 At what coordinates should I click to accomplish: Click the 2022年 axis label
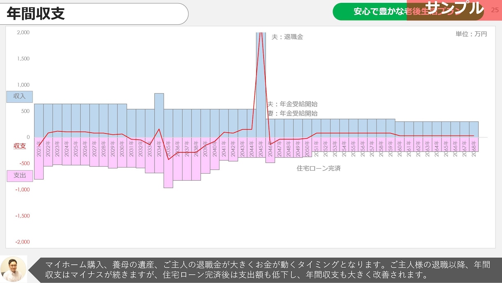pos(48,149)
